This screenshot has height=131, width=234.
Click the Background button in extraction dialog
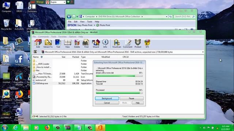(107, 98)
